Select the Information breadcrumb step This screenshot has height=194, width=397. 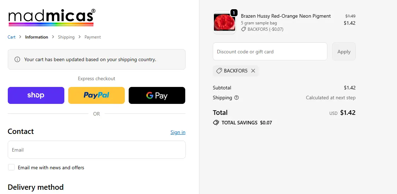(36, 37)
